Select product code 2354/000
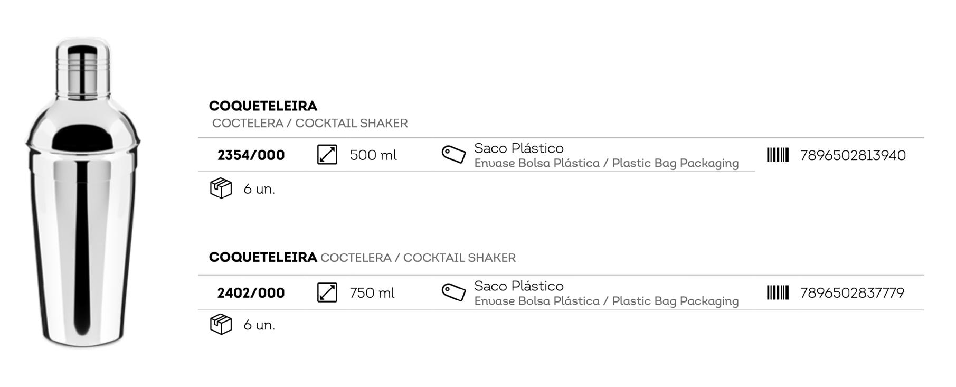This screenshot has width=956, height=387. 251,155
